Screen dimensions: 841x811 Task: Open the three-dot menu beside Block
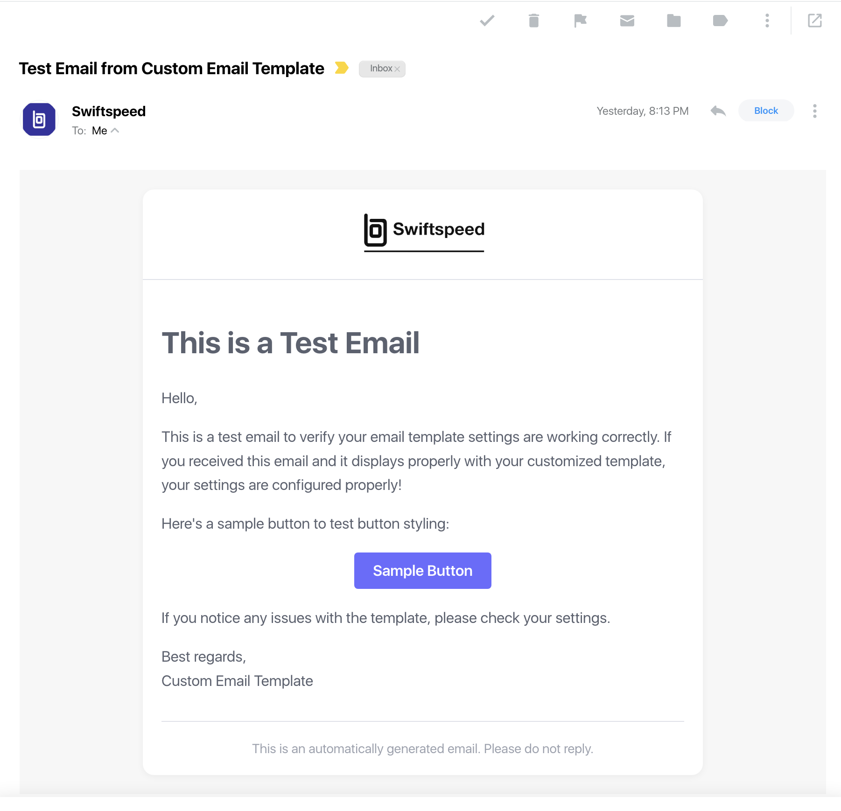[814, 111]
